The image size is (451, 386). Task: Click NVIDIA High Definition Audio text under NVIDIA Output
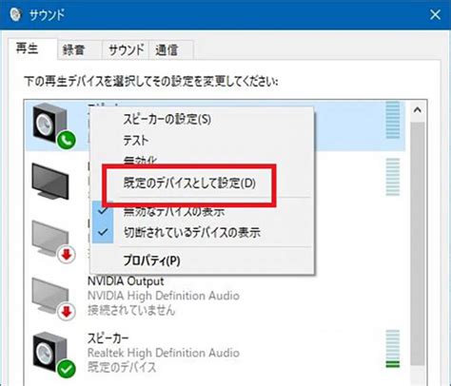(164, 296)
